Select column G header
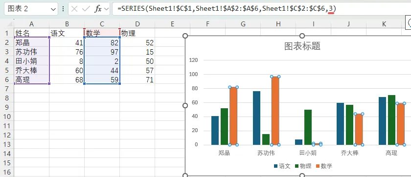411x177 pixels. (243, 24)
